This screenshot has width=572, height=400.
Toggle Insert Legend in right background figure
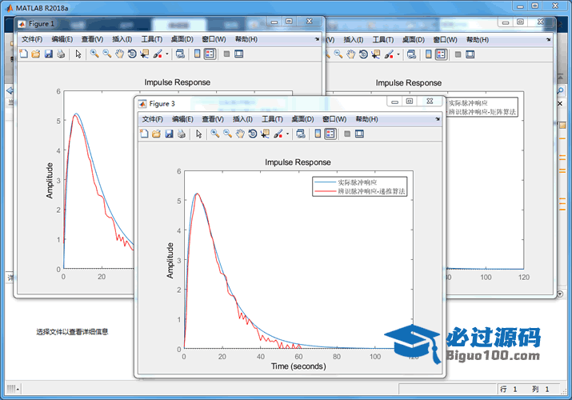(441, 54)
